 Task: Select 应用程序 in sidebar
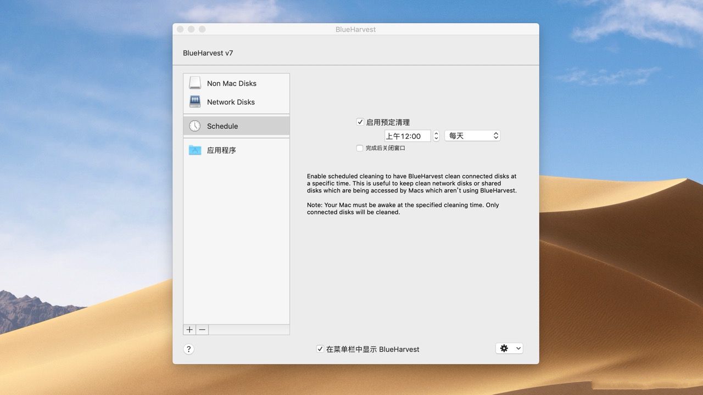pos(236,150)
